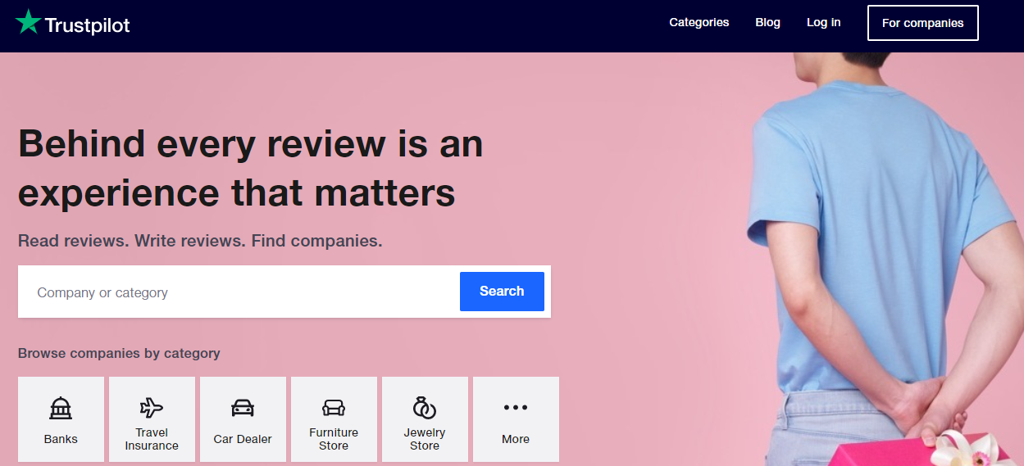Open the Banks label link
1024x466 pixels.
tap(61, 439)
